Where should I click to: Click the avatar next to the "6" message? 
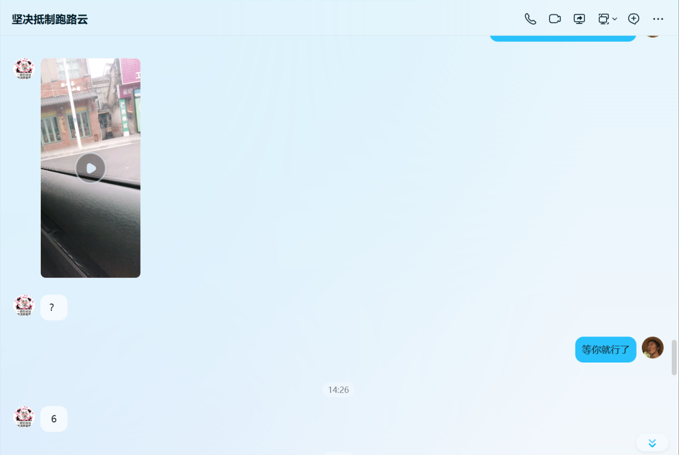(24, 417)
